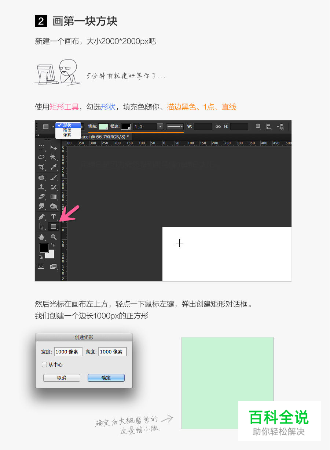The width and height of the screenshot is (330, 450).
Task: Click the 宽度 input field
Action: pyautogui.click(x=68, y=351)
